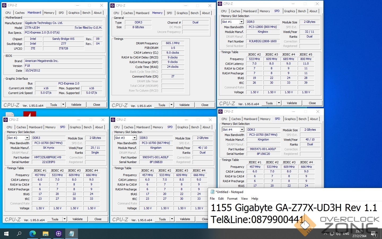Open the notification center icon
The width and height of the screenshot is (382, 239).
pos(374,234)
